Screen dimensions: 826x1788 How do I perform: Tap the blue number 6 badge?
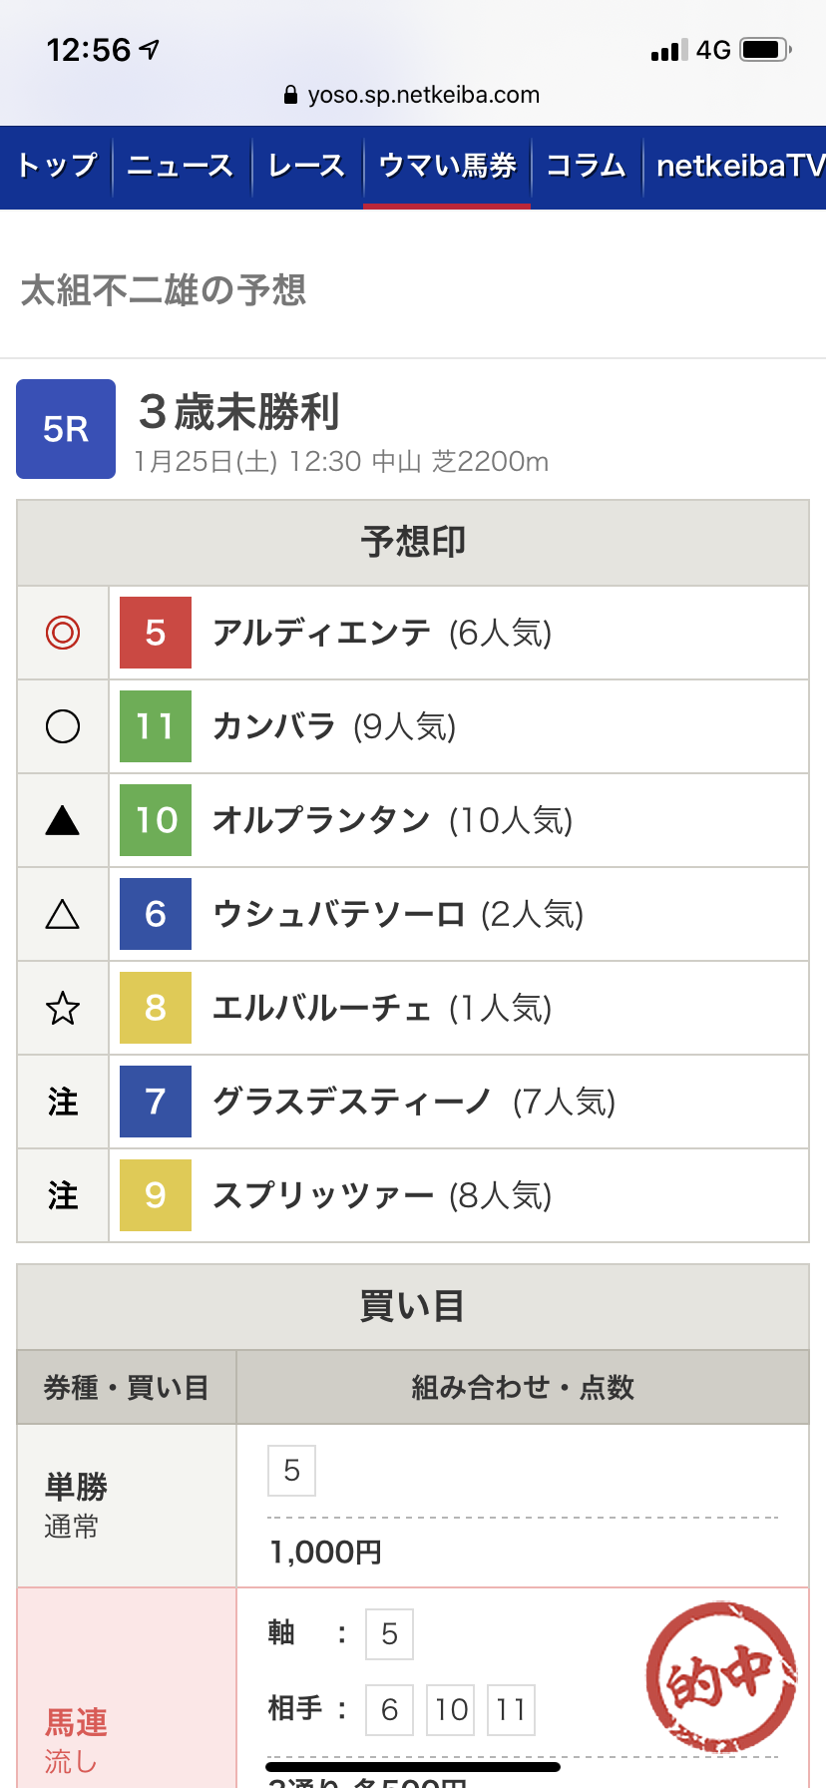click(x=156, y=914)
